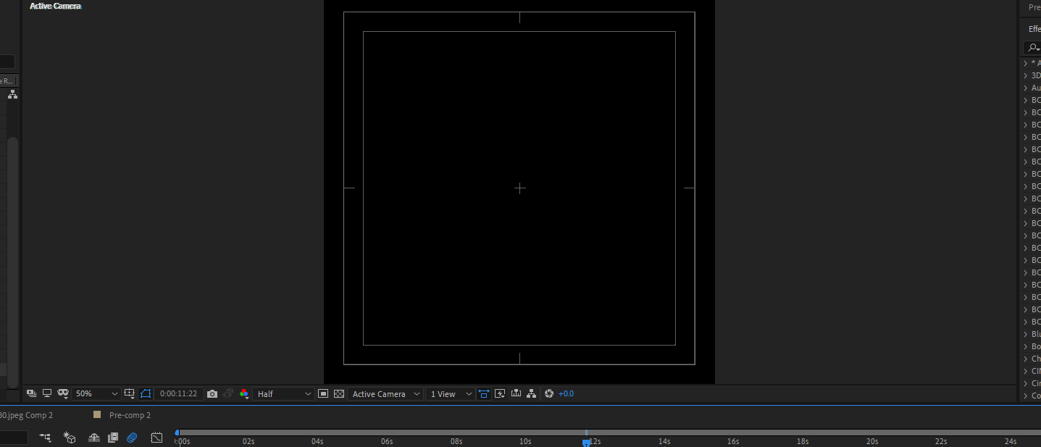Image resolution: width=1041 pixels, height=447 pixels.
Task: Disable Motion Blur for all layers
Action: coord(132,438)
